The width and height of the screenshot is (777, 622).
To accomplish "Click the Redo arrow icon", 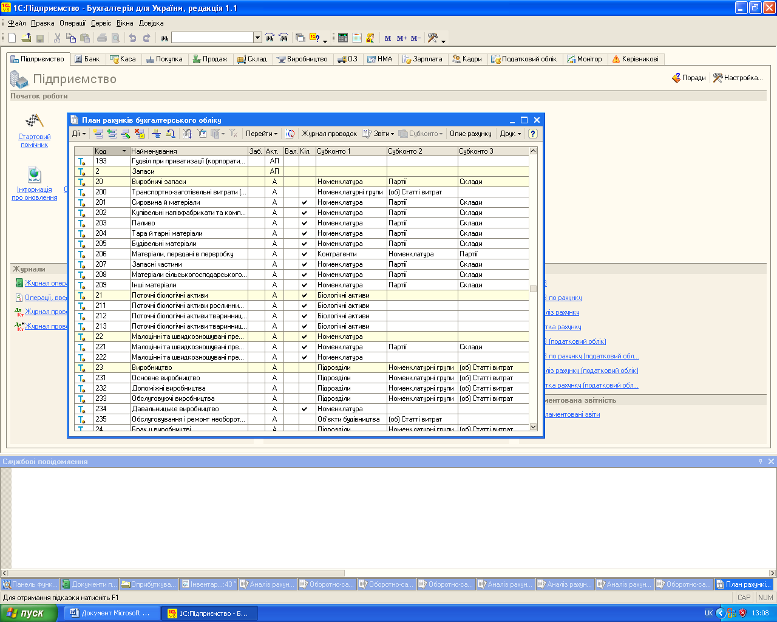I will pos(146,38).
